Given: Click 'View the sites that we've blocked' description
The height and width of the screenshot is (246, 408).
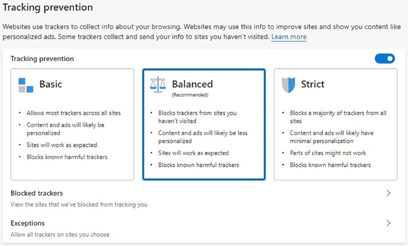Looking at the screenshot, I should click(79, 204).
